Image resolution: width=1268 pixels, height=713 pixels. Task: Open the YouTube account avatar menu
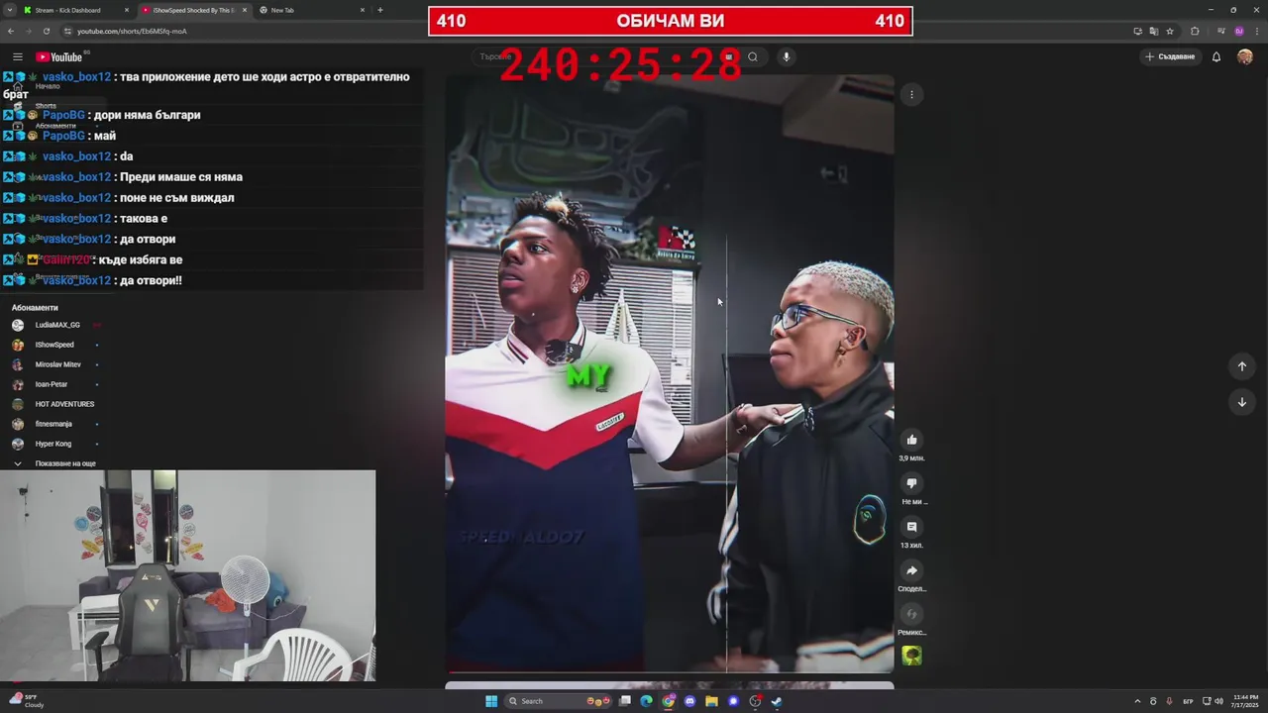tap(1245, 56)
